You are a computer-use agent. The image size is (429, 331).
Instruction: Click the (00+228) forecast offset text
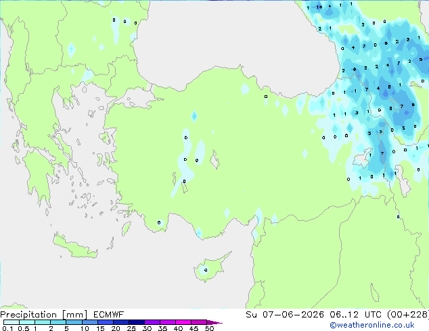coord(407,315)
